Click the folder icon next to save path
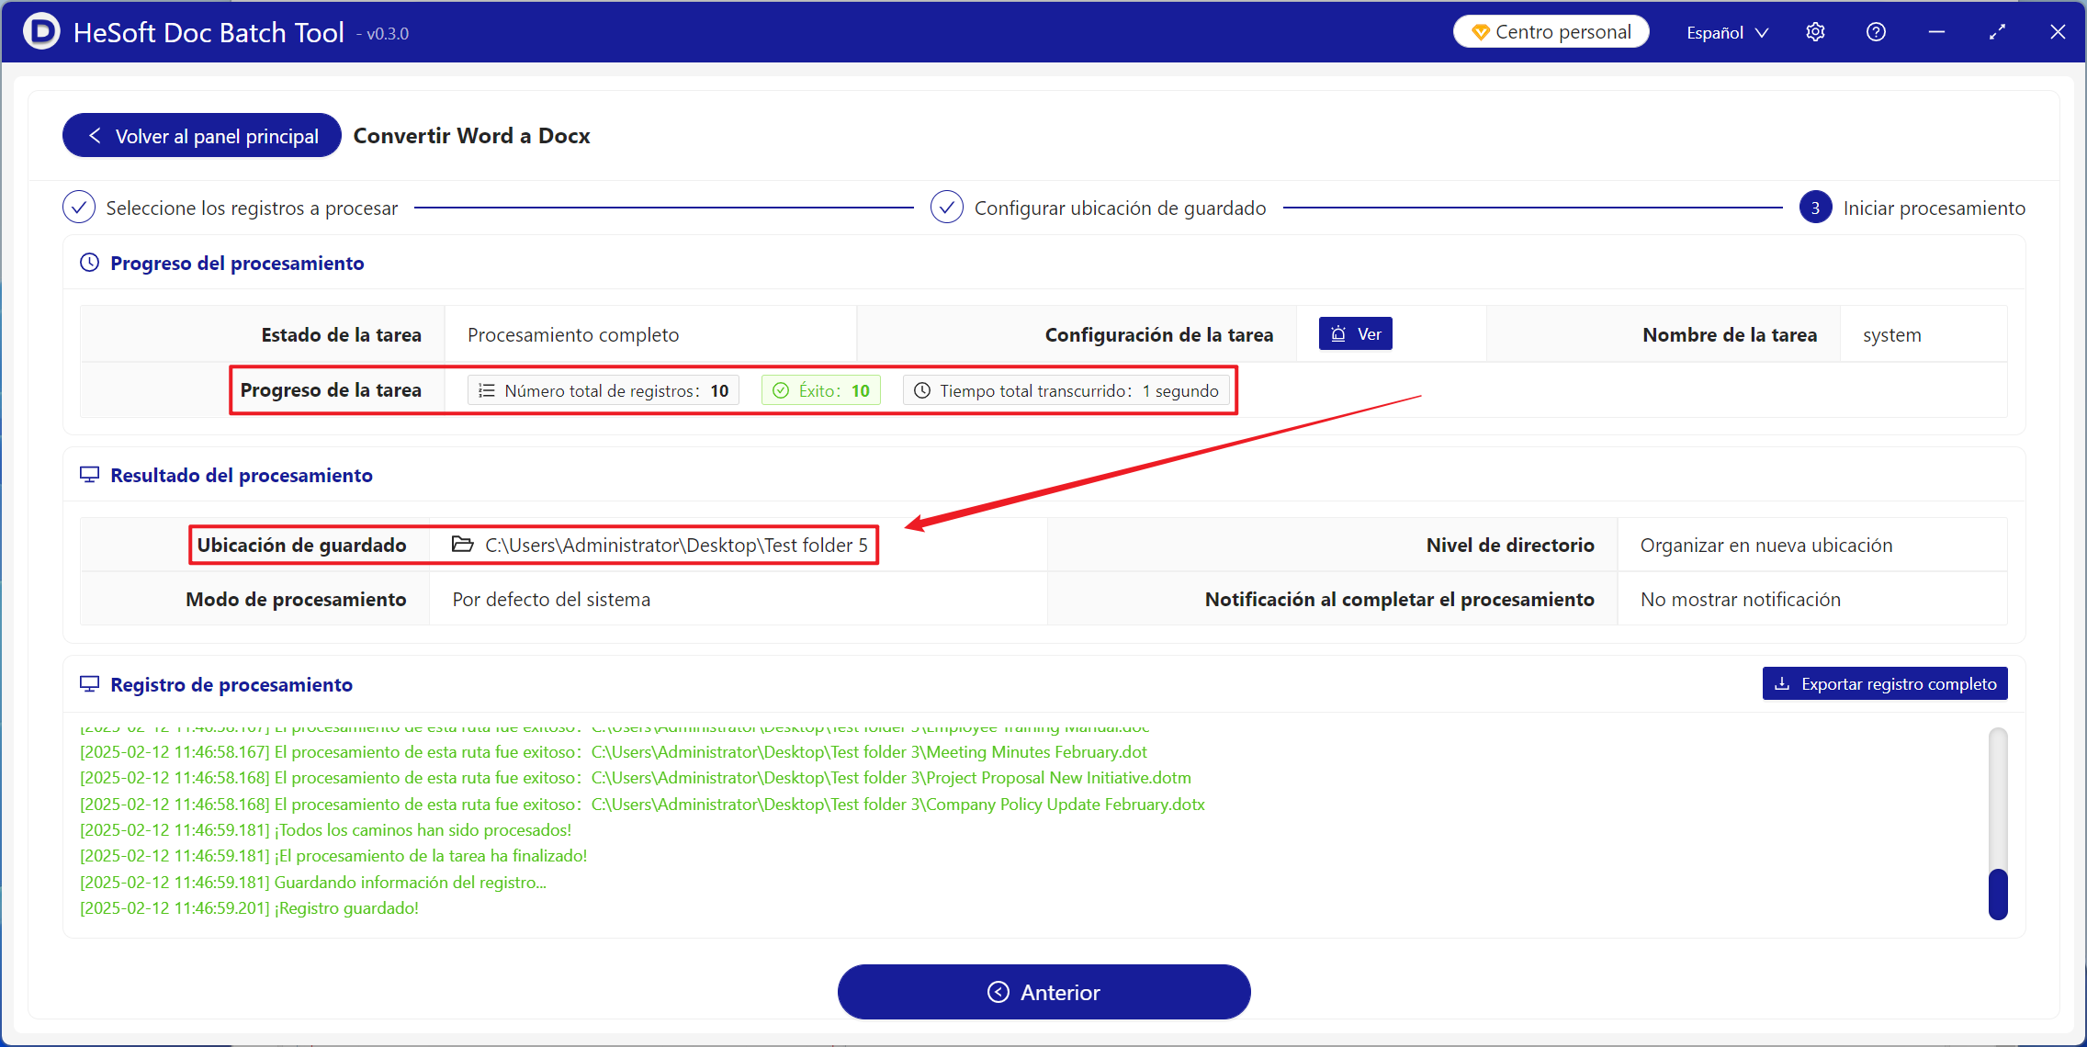This screenshot has width=2087, height=1047. coord(462,545)
